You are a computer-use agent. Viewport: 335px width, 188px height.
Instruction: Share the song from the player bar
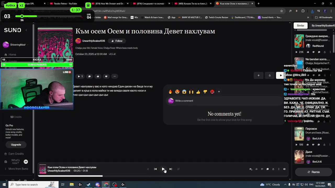click(273, 169)
